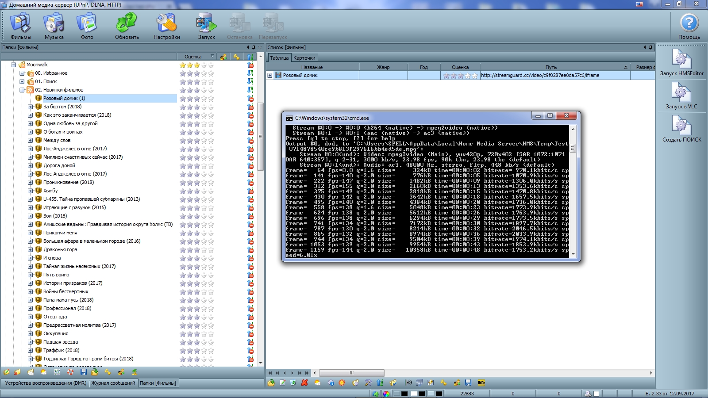Open the Журнал сообщений tab
Viewport: 708px width, 398px height.
(113, 383)
